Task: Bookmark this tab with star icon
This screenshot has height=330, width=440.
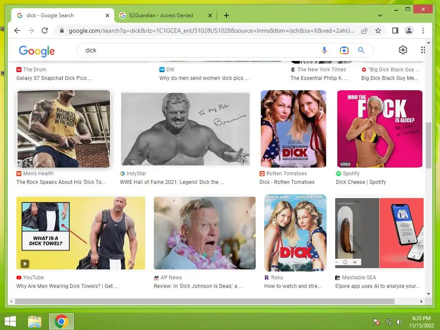Action: [x=378, y=31]
